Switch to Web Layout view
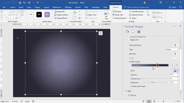Viewport: 184px width, 103px height. coord(154,101)
